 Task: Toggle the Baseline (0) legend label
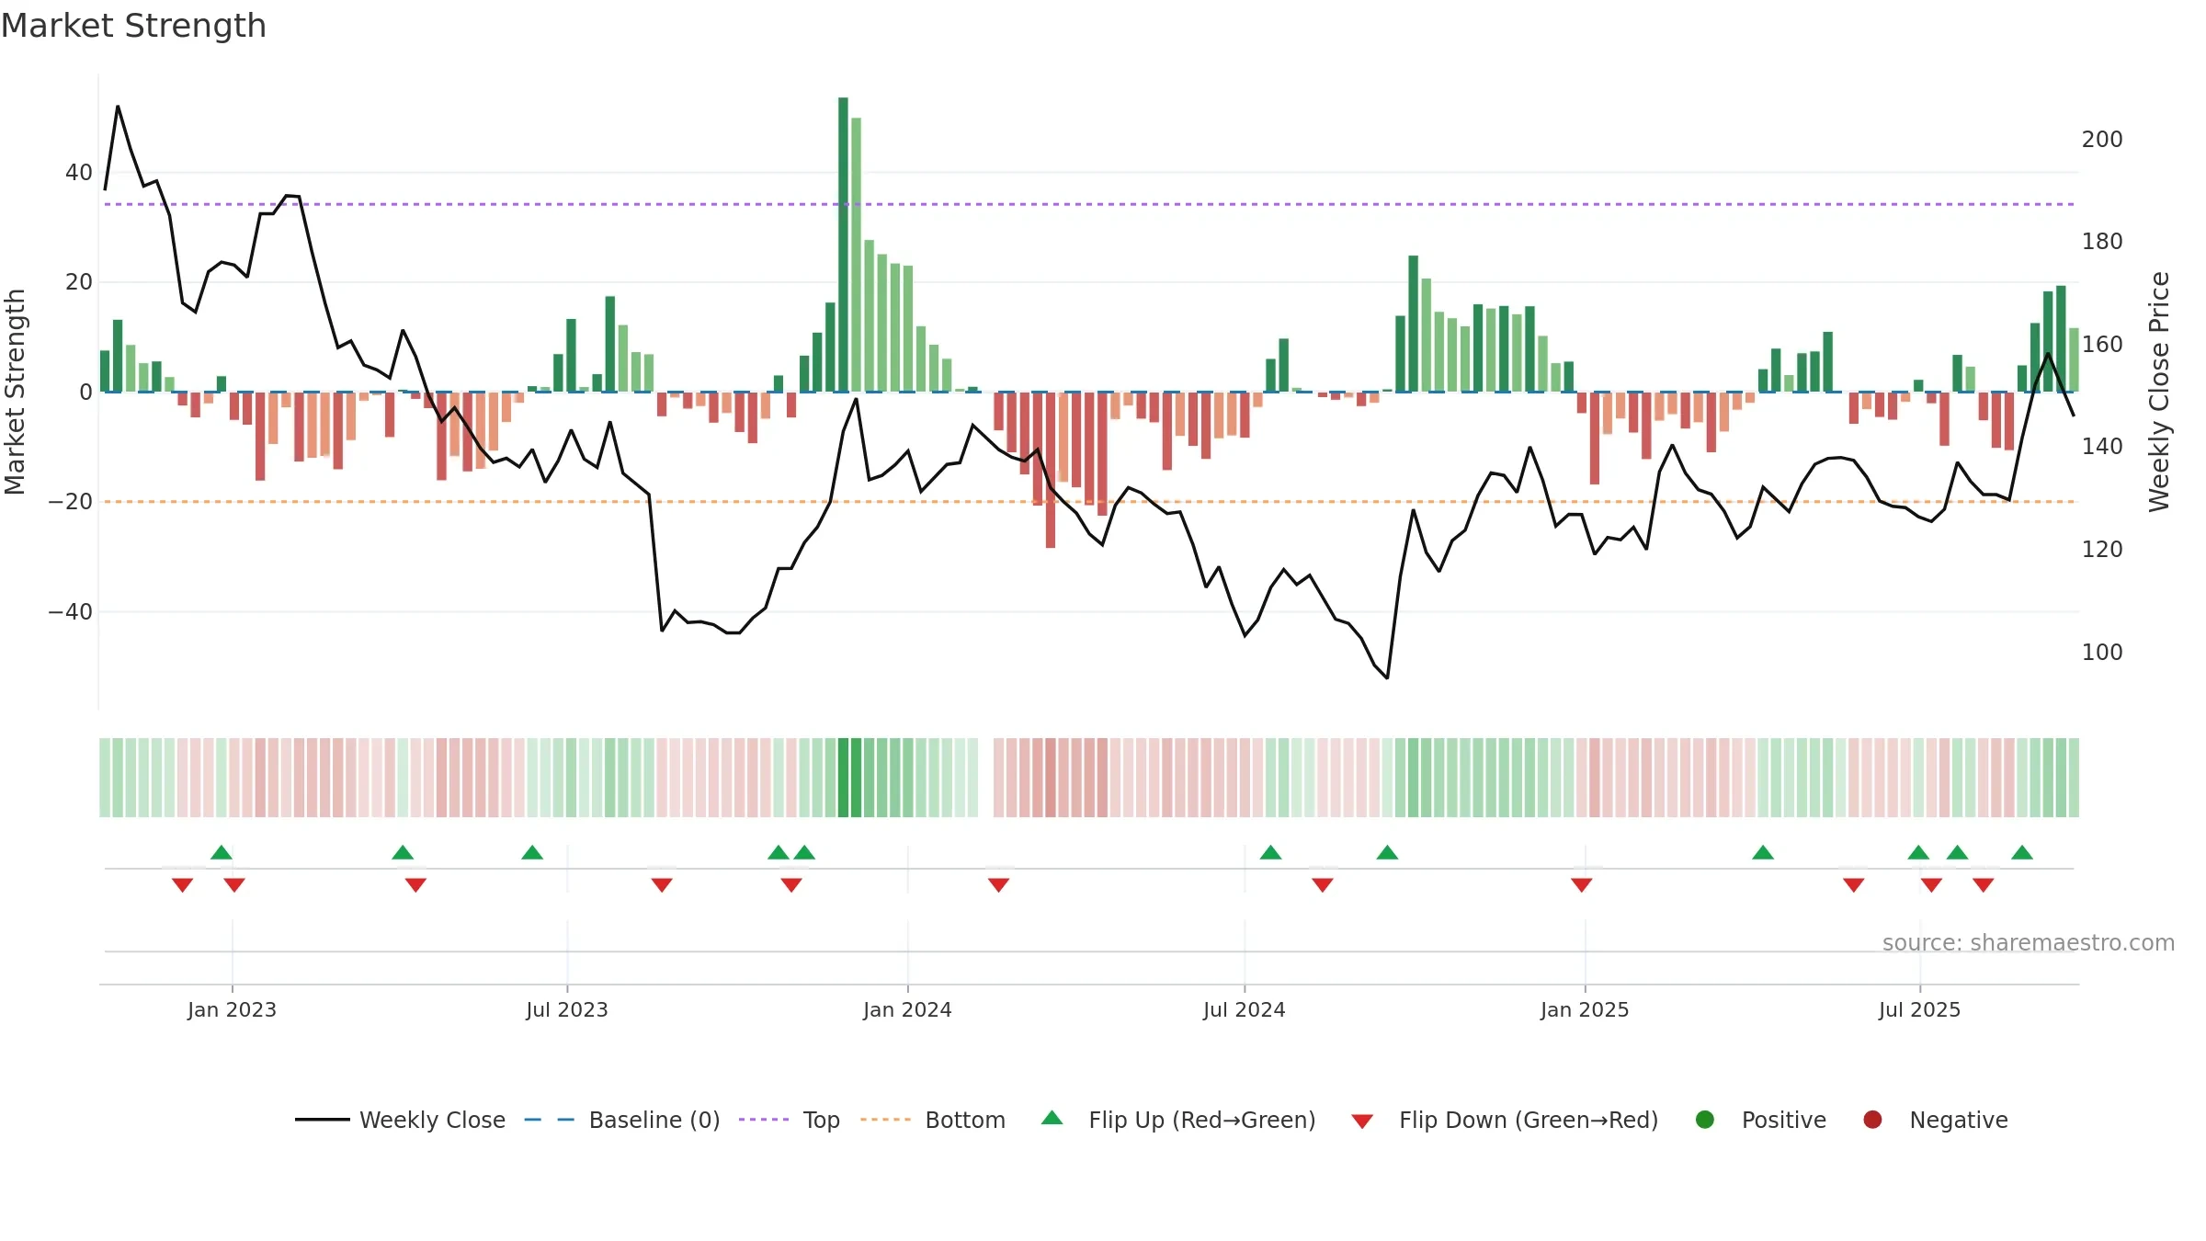[x=654, y=1120]
